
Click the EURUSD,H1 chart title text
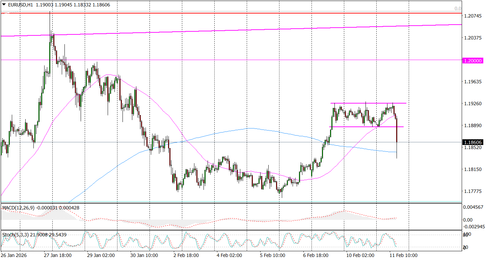point(21,5)
